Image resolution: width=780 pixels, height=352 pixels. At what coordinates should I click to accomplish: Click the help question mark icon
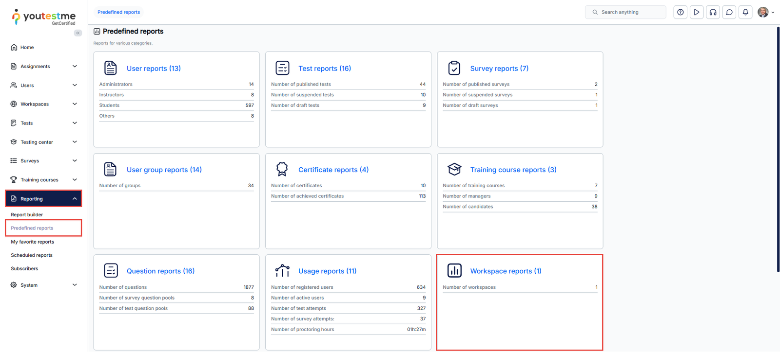coord(680,12)
